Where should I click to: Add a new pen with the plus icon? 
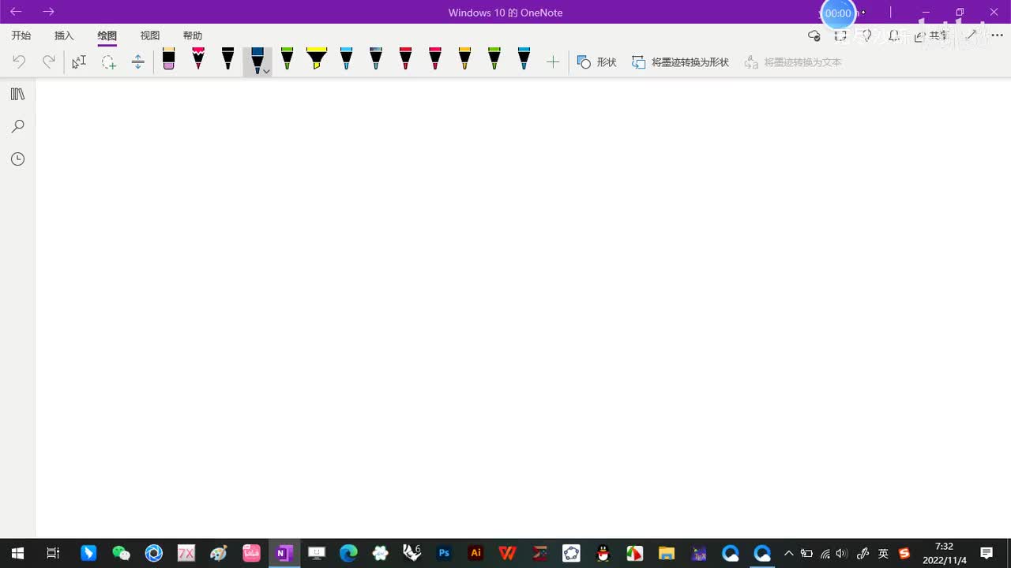[x=553, y=62]
